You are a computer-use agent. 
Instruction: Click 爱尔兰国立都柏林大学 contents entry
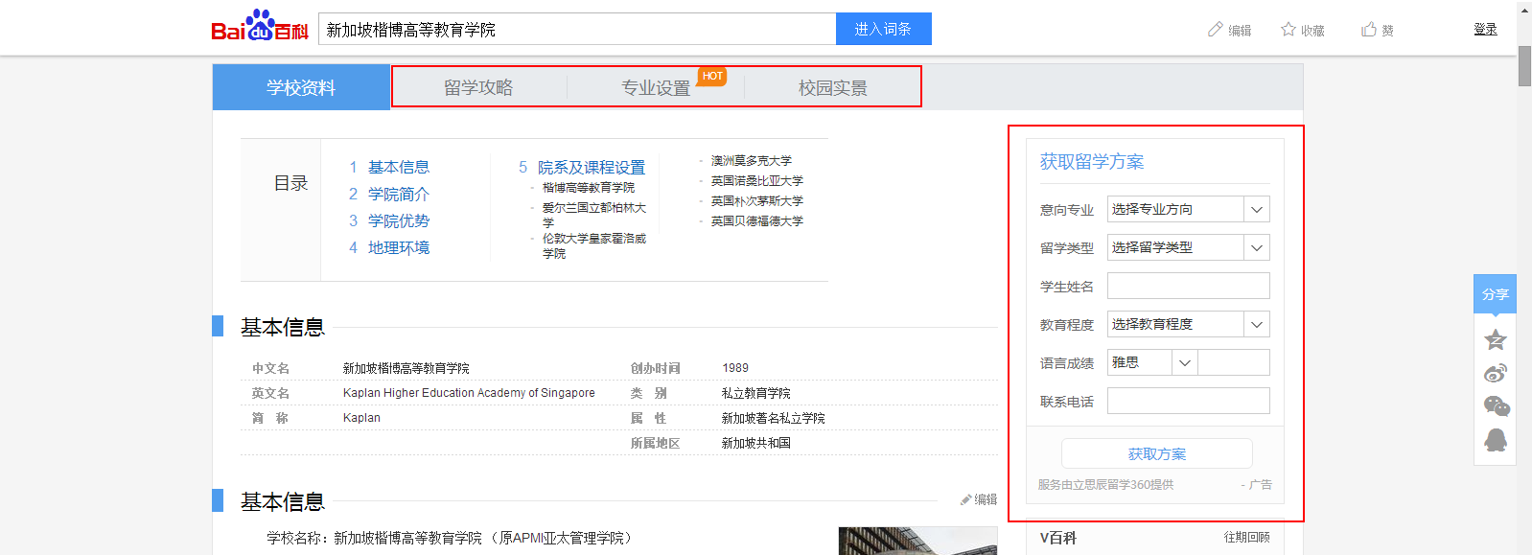pos(594,215)
